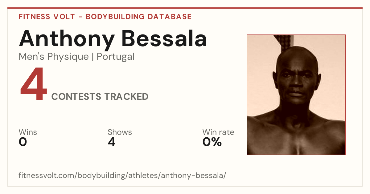This screenshot has width=370, height=194.
Task: Click the Win rate label
Action: (x=218, y=132)
